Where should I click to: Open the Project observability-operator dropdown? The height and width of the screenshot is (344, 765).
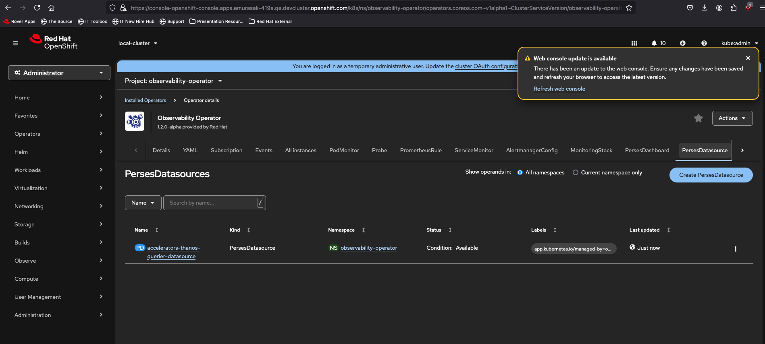pyautogui.click(x=174, y=81)
